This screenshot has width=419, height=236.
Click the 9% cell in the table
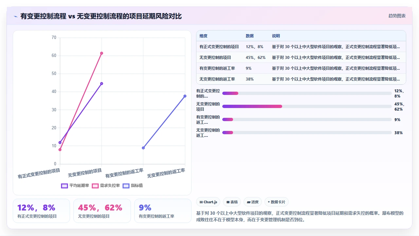tap(248, 68)
